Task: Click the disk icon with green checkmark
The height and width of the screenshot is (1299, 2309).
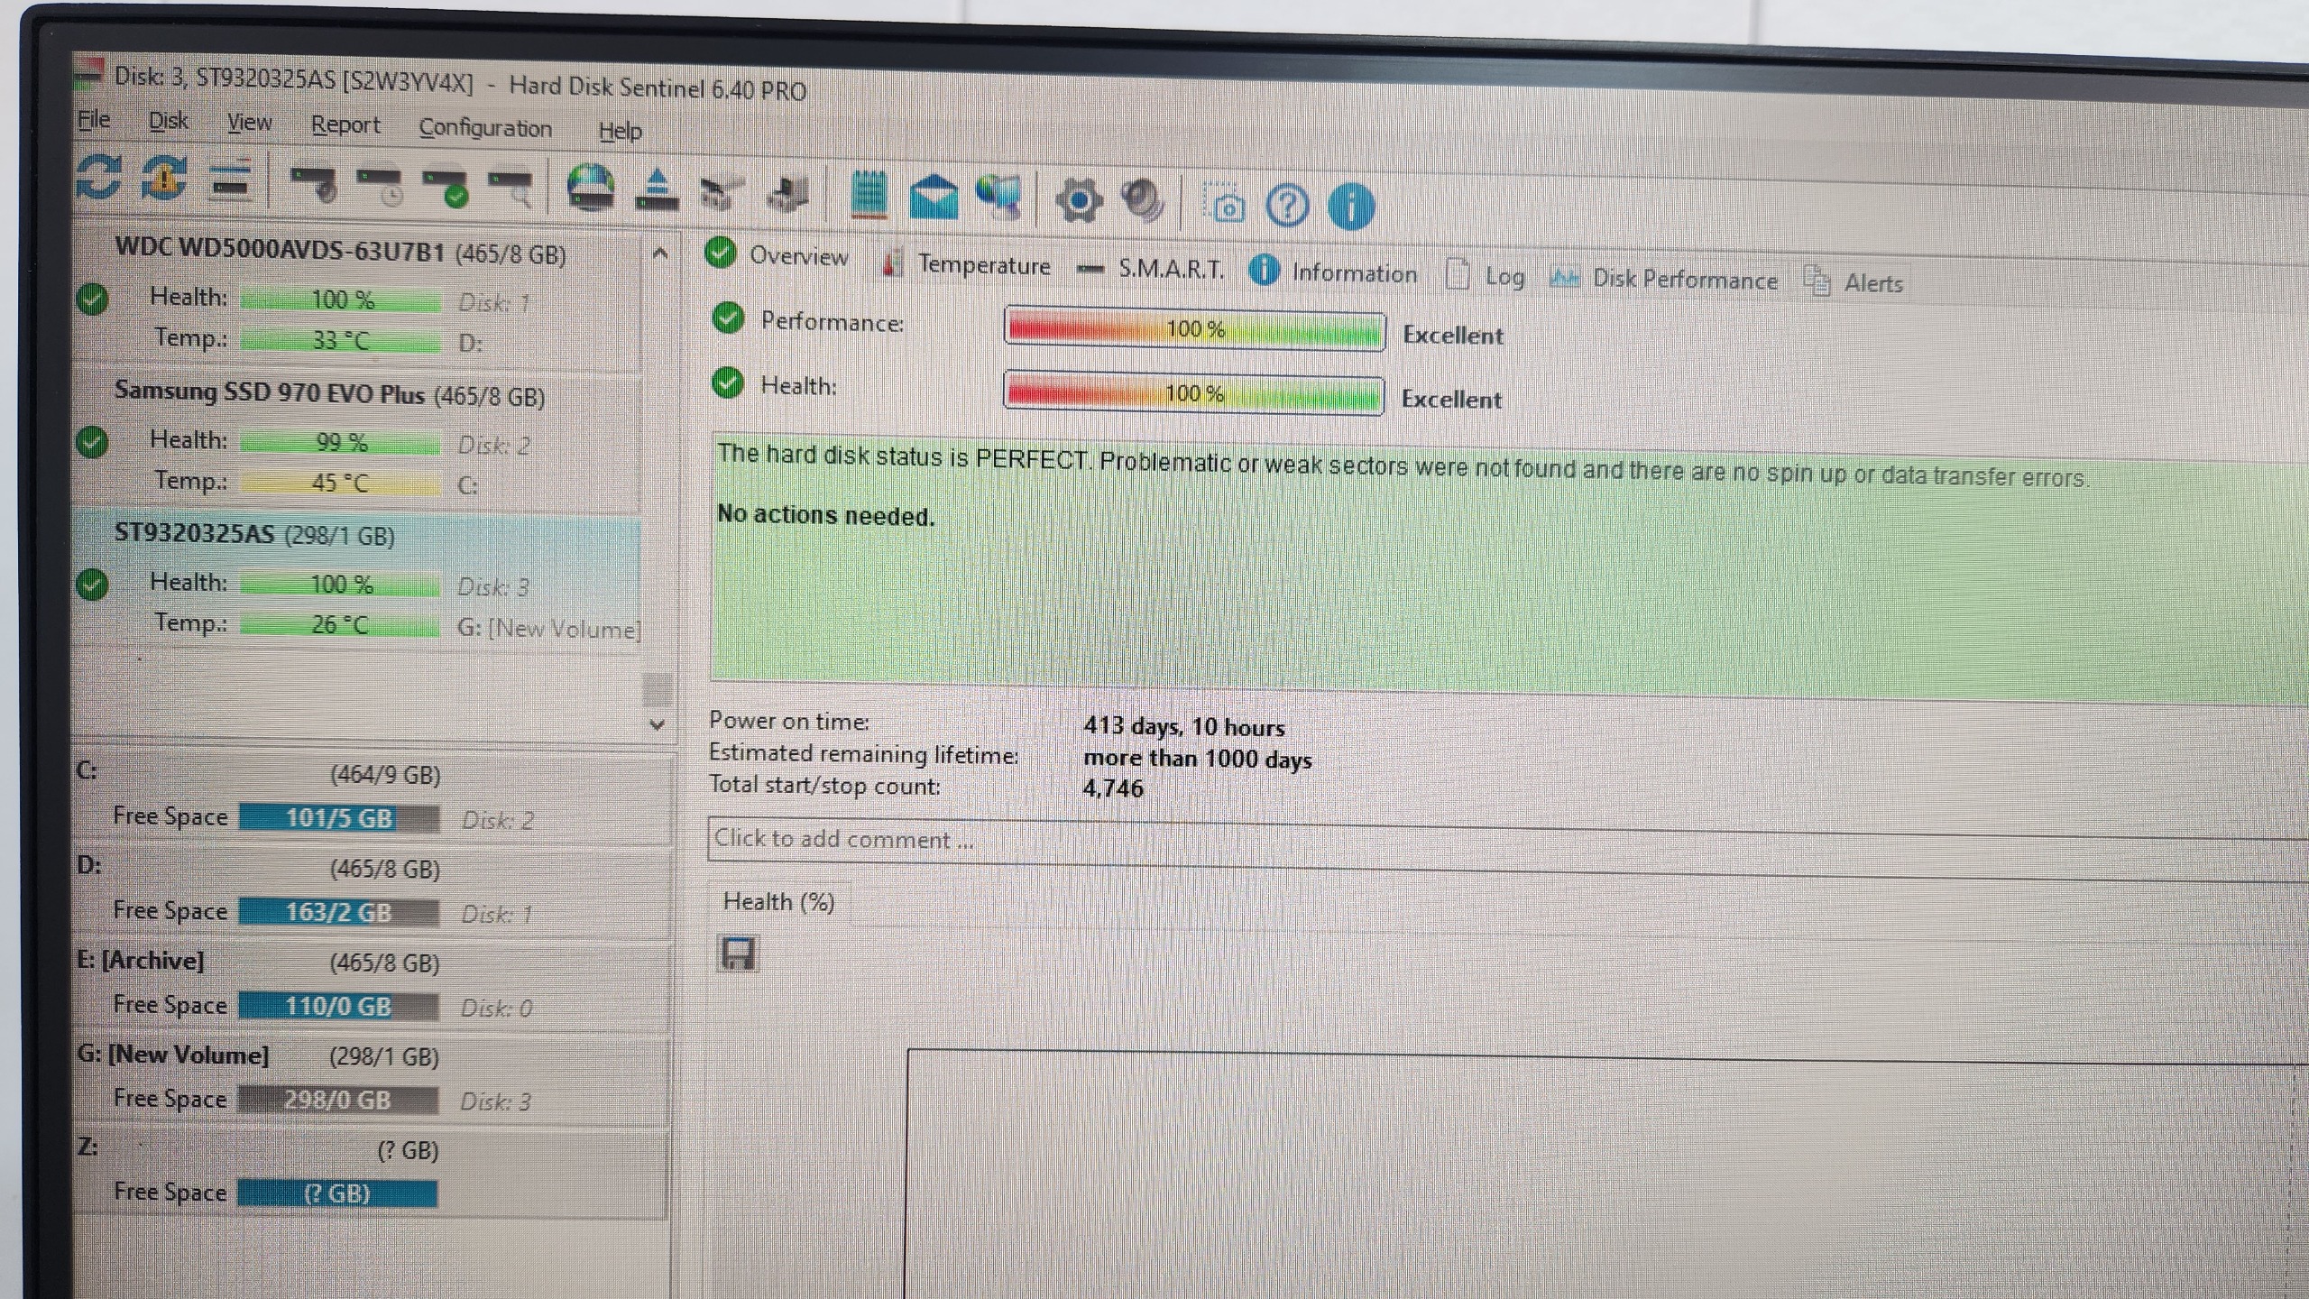Action: click(446, 188)
